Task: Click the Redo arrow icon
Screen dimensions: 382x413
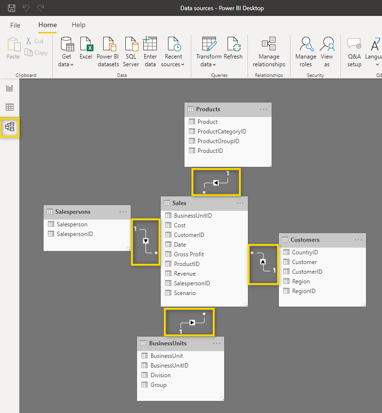Action: coord(41,8)
